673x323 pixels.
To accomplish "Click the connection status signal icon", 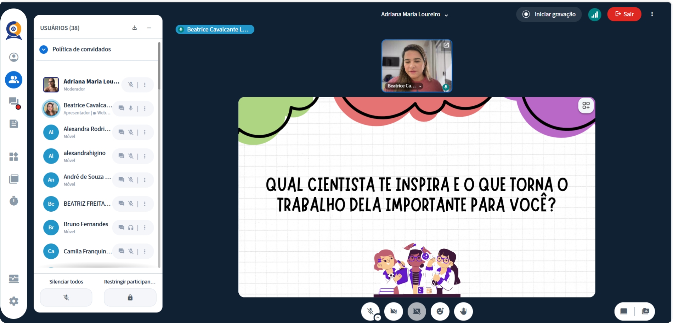I will pyautogui.click(x=595, y=14).
